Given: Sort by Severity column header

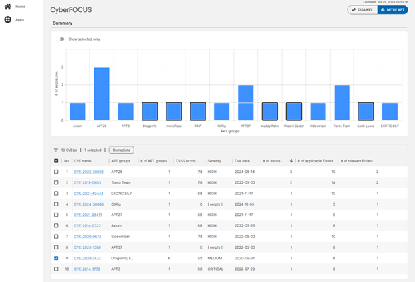Looking at the screenshot, I should [214, 161].
